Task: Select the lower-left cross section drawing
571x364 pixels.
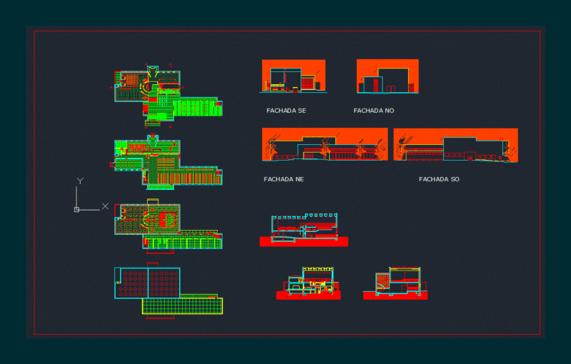Action: pyautogui.click(x=308, y=283)
